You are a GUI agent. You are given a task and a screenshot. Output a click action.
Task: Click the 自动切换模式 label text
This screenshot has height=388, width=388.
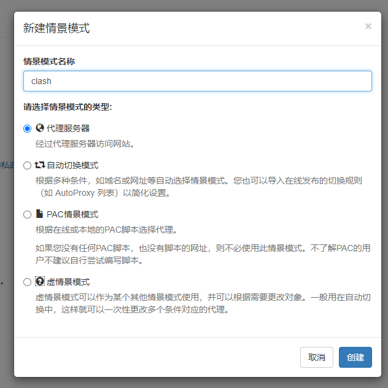point(72,165)
